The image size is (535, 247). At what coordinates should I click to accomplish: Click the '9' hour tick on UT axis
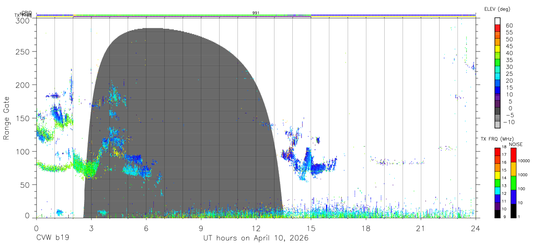(201, 228)
